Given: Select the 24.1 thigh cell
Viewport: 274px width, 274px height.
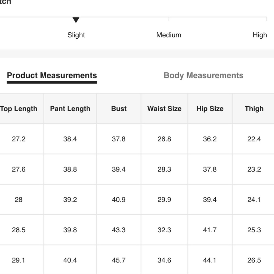Looking at the screenshot, I should (254, 199).
